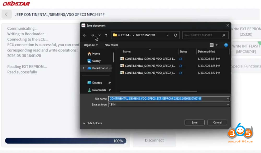
Task: Open the view options dropdown arrow
Action: pyautogui.click(x=217, y=45)
